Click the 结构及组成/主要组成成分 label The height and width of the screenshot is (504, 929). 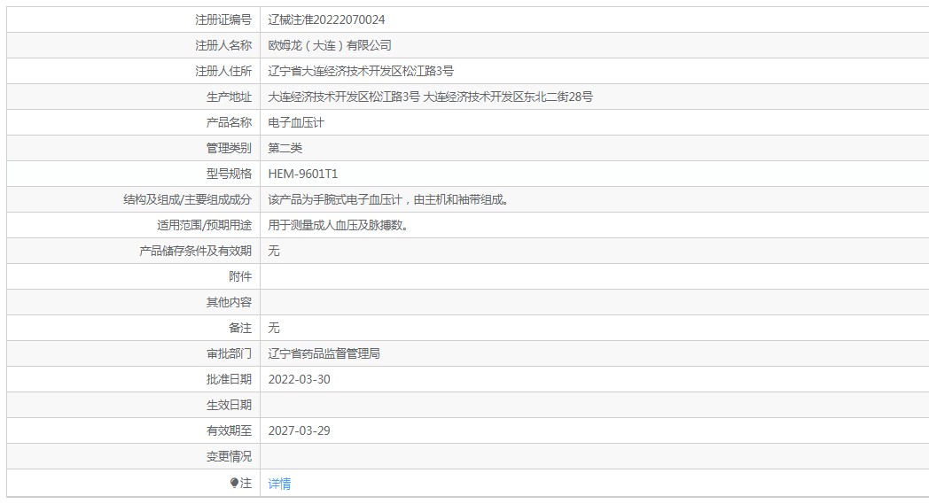pyautogui.click(x=187, y=199)
